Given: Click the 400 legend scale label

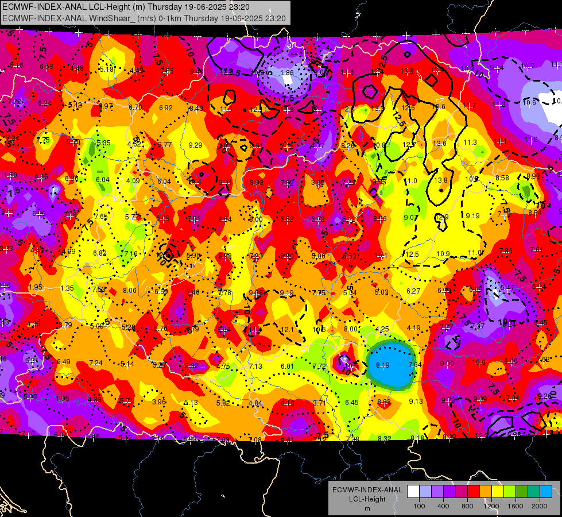Looking at the screenshot, I should click(443, 506).
